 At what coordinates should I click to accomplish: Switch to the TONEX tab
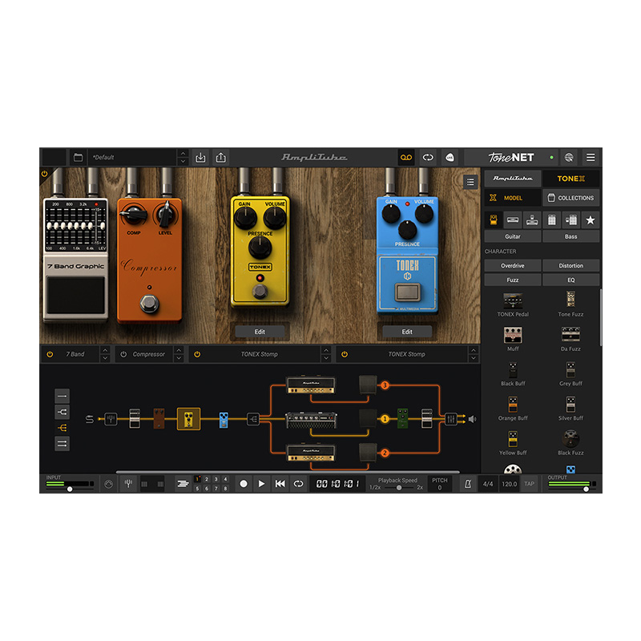click(570, 179)
